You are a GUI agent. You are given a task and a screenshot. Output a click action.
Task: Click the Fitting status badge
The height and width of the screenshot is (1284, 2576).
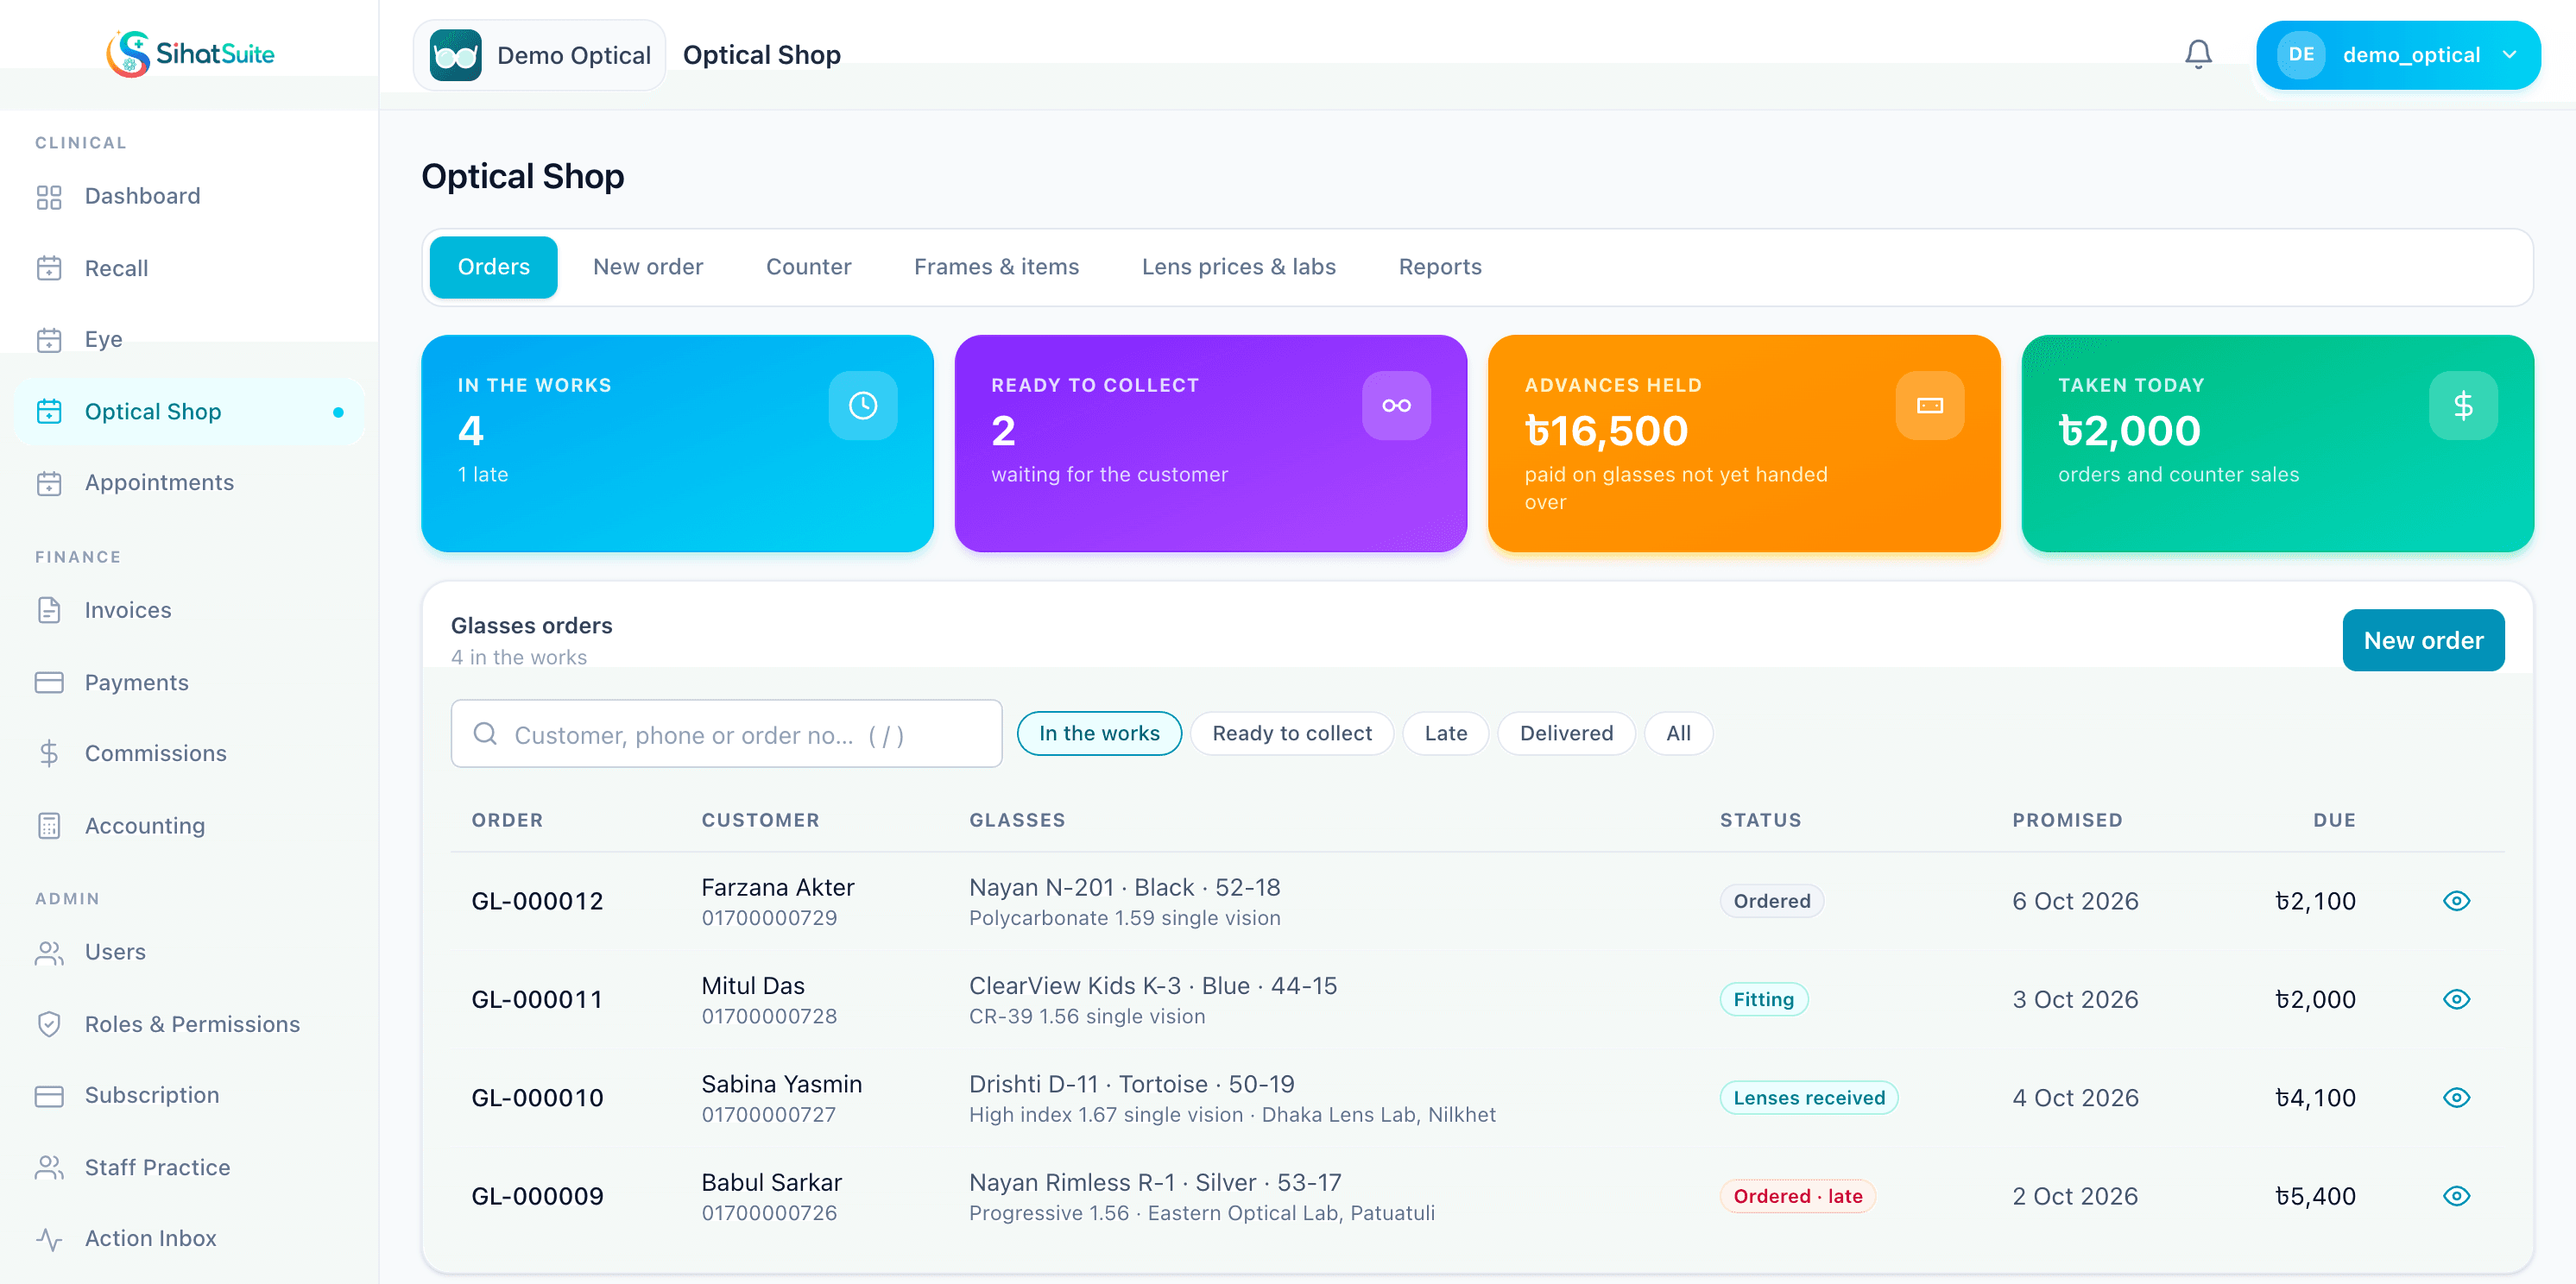(x=1763, y=999)
